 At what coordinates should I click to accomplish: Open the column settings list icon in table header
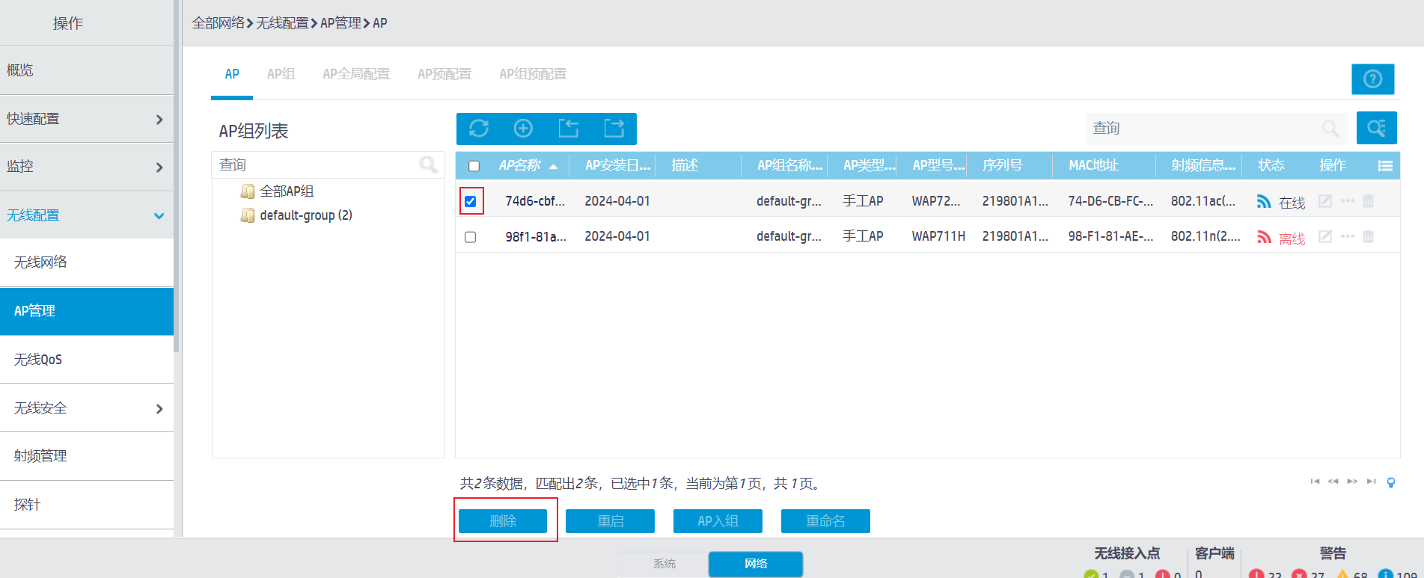[1385, 166]
